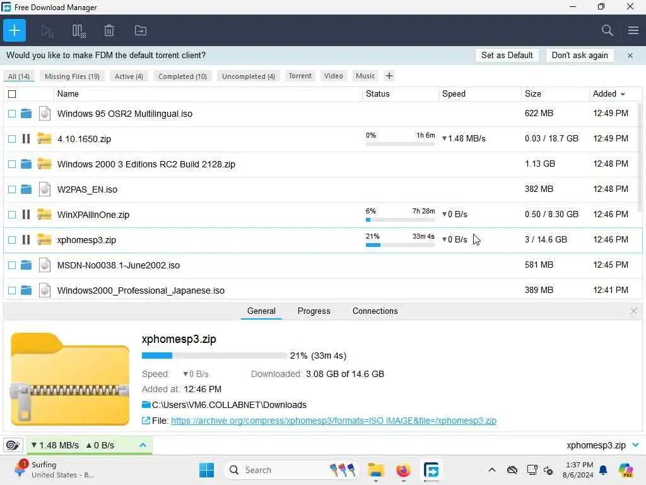The height and width of the screenshot is (485, 646).
Task: Check the W2PAS_EN.iso checkbox
Action: point(12,189)
